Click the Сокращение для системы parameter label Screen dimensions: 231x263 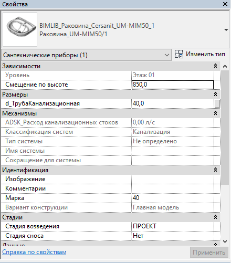[x=43, y=160]
